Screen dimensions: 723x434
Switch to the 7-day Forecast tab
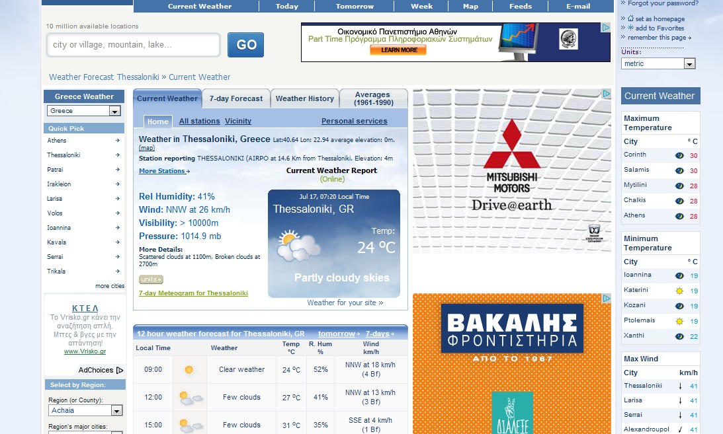pyautogui.click(x=236, y=98)
